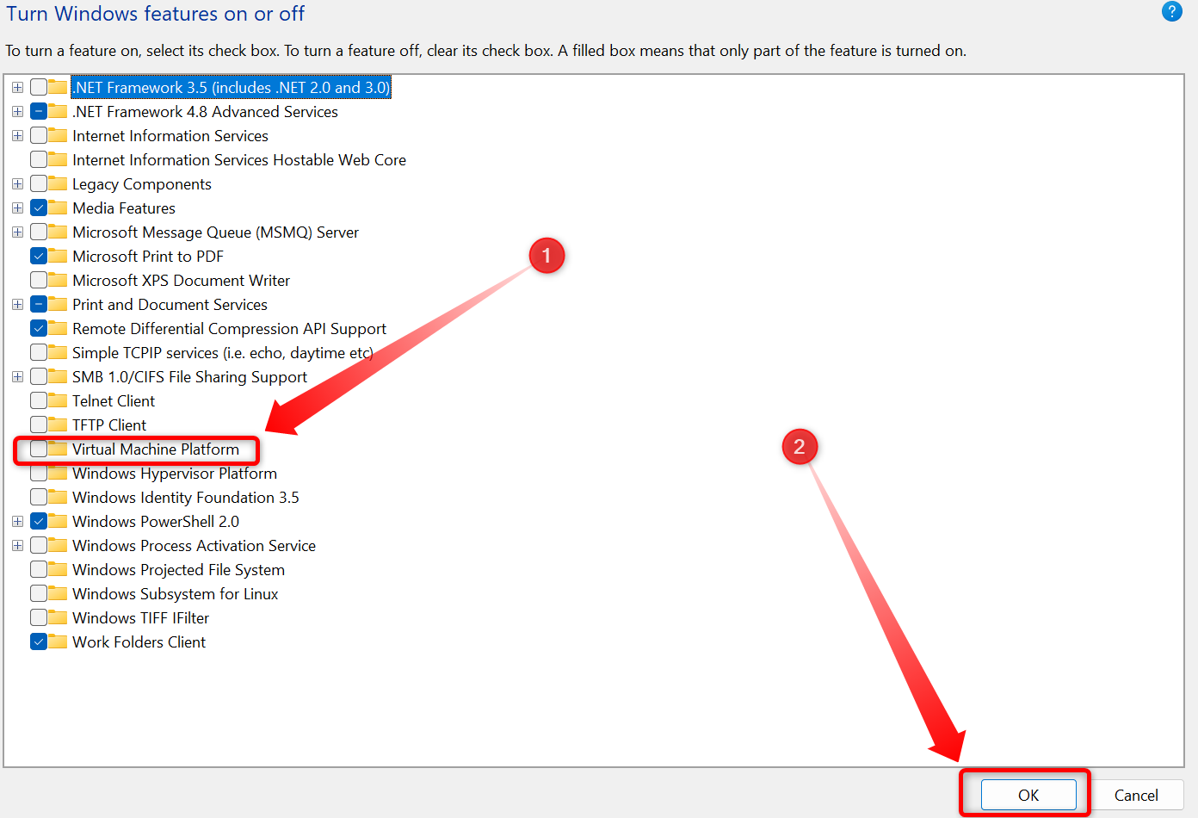Expand the Media Features node

17,208
